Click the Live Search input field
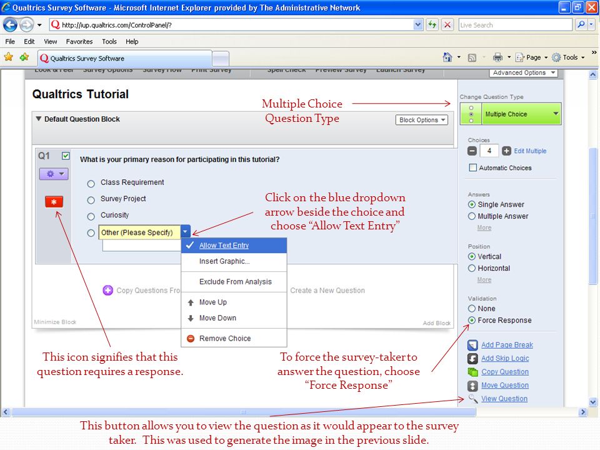The image size is (600, 450). tap(515, 25)
